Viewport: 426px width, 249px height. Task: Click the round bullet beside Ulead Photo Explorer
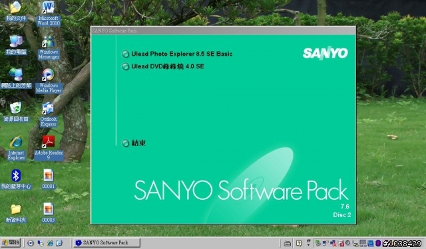pyautogui.click(x=125, y=54)
